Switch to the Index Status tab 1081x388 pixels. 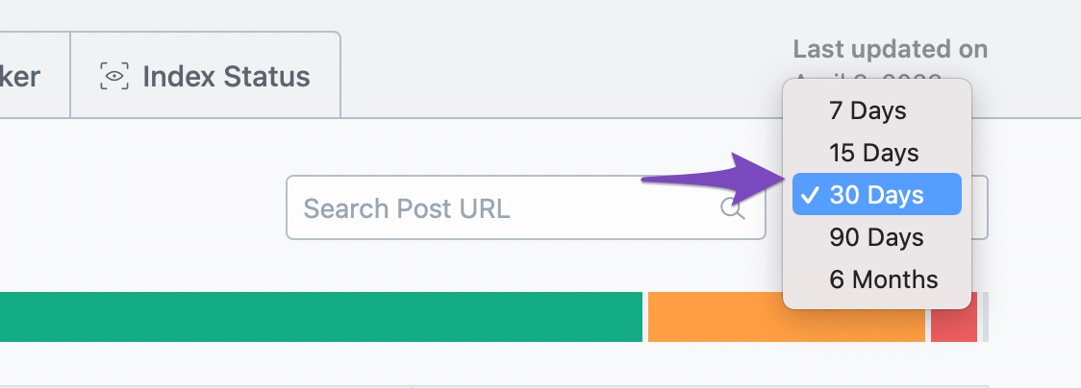206,76
